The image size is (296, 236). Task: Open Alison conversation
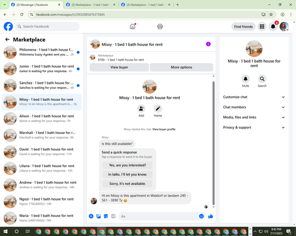(41, 119)
